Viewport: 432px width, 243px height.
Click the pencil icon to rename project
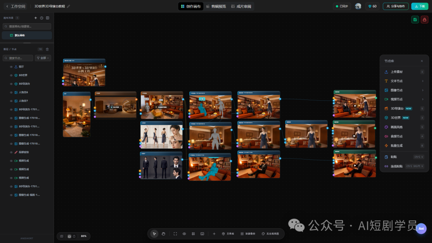69,6
